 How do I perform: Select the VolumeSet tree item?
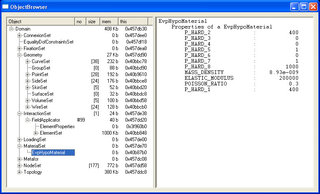click(x=42, y=101)
